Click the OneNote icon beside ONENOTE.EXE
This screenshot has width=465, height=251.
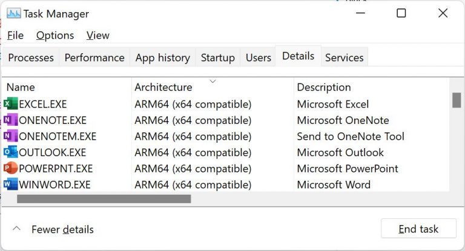[x=10, y=120]
